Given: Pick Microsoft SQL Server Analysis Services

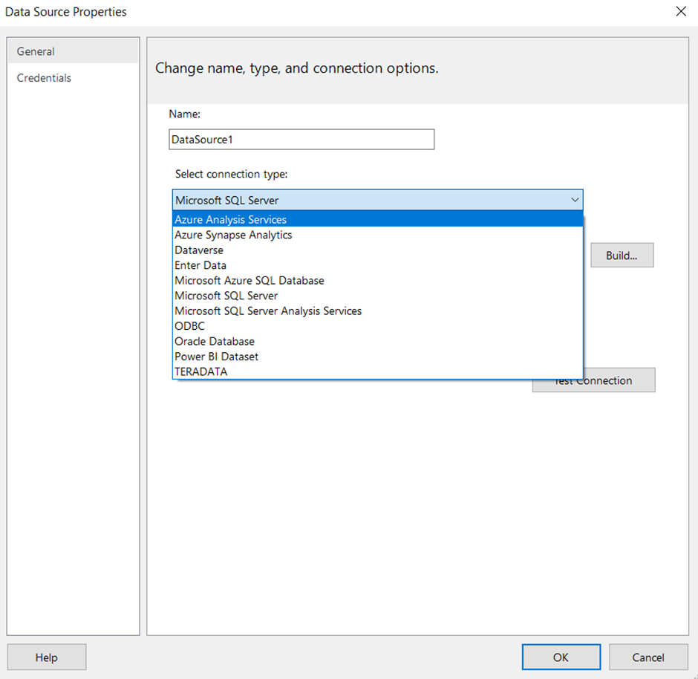Looking at the screenshot, I should (377, 311).
